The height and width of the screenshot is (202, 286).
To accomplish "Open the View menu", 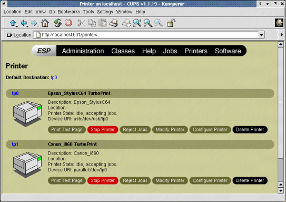I will (x=41, y=12).
